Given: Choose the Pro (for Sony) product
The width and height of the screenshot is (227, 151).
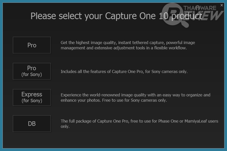Looking at the screenshot, I should tap(32, 71).
